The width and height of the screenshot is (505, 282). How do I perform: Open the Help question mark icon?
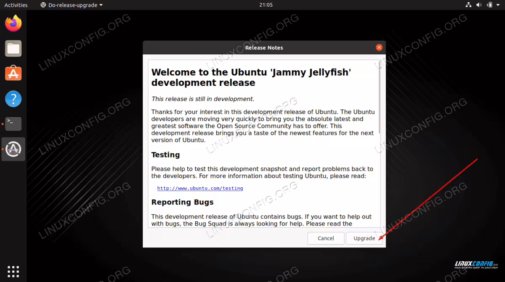13,99
